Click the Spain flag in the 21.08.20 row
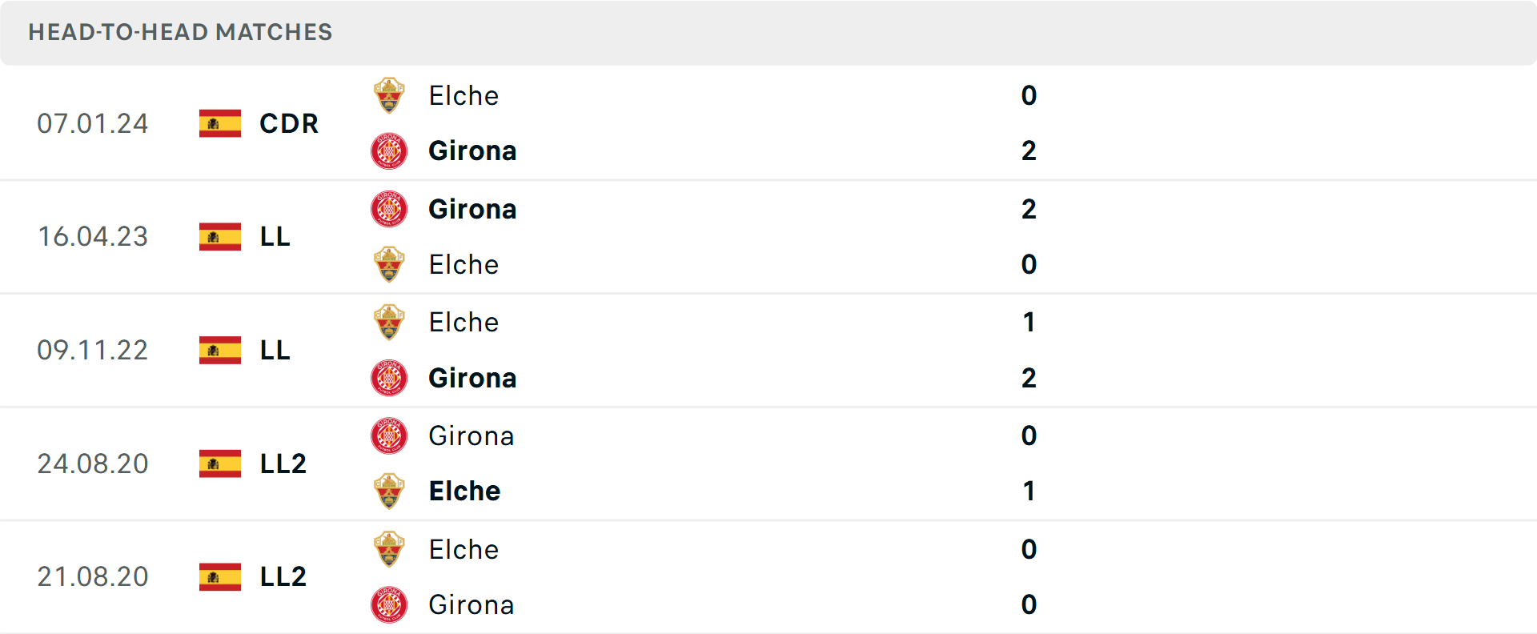 pos(220,577)
